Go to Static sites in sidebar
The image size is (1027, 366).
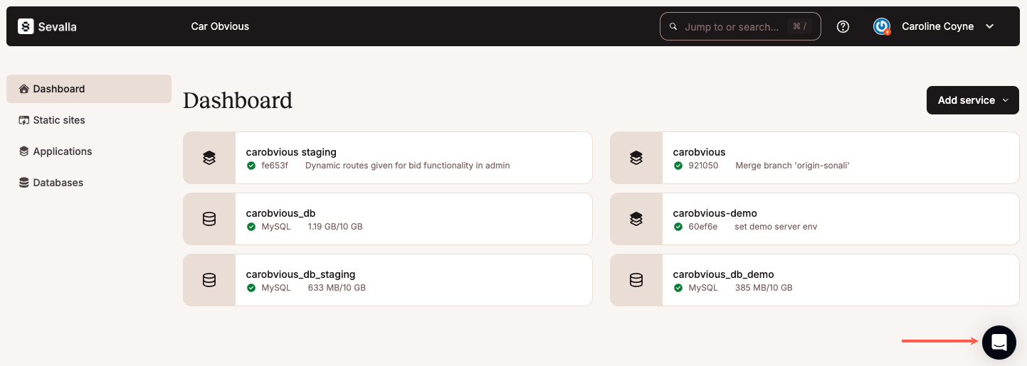59,120
